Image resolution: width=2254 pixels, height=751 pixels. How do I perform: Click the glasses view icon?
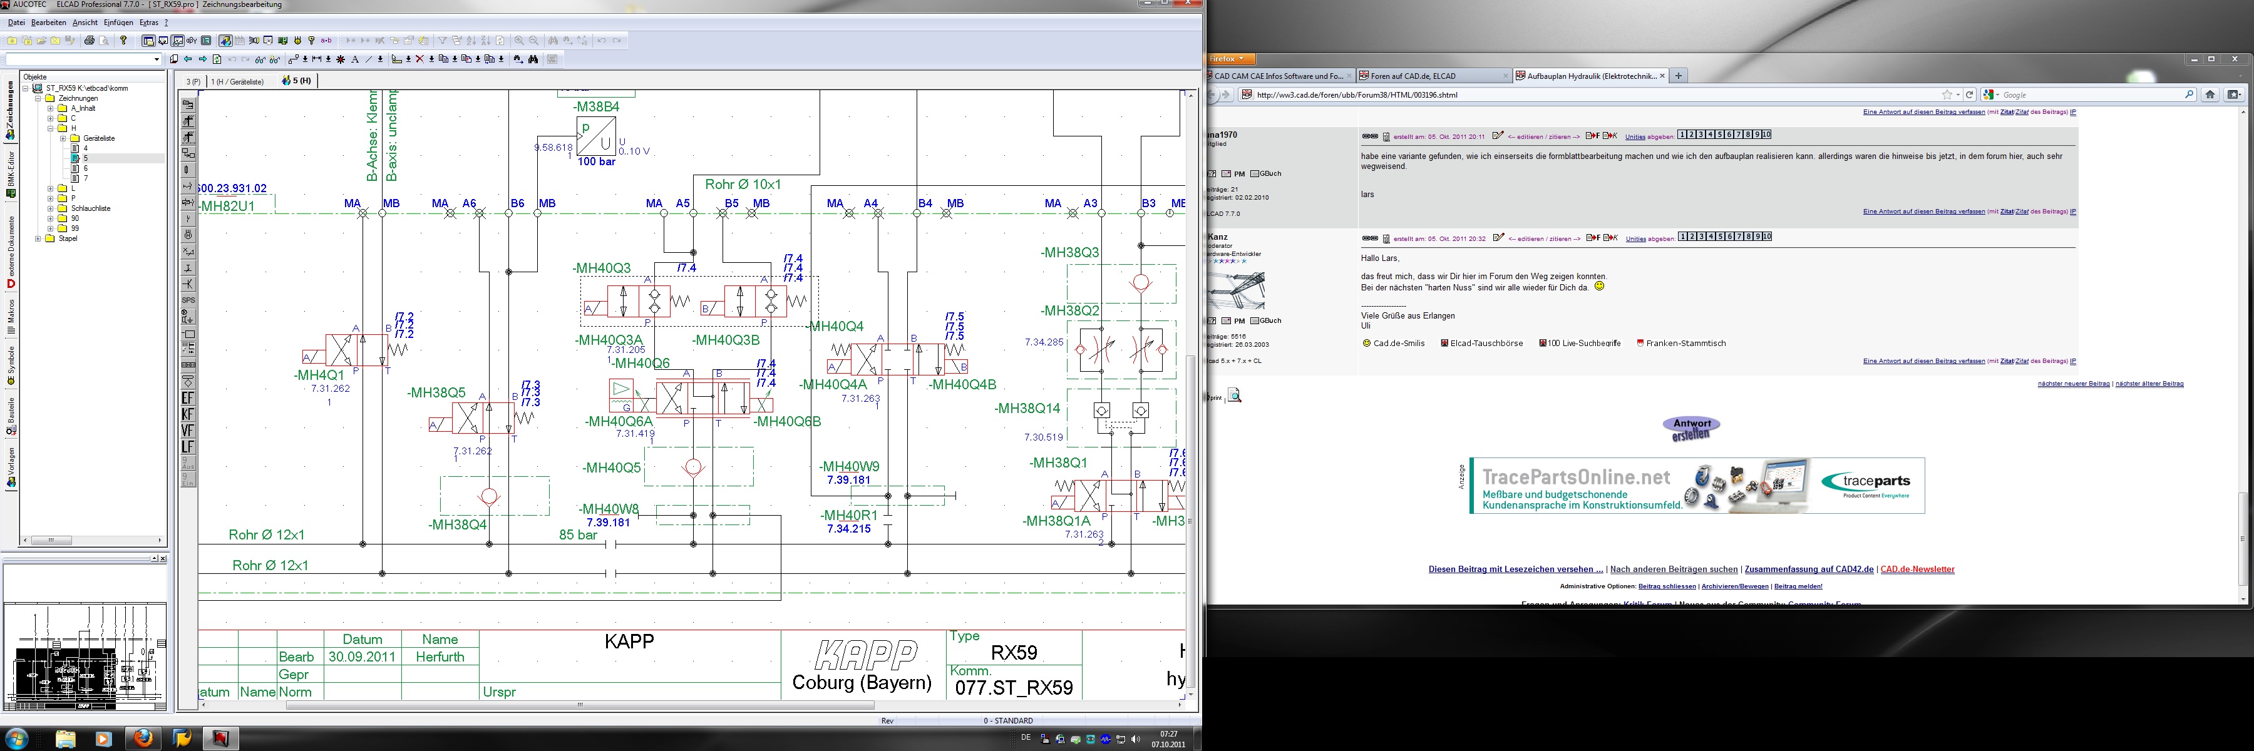(260, 59)
